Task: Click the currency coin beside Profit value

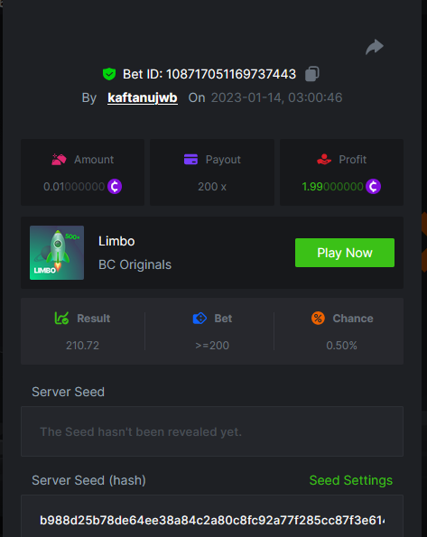Action: tap(373, 187)
